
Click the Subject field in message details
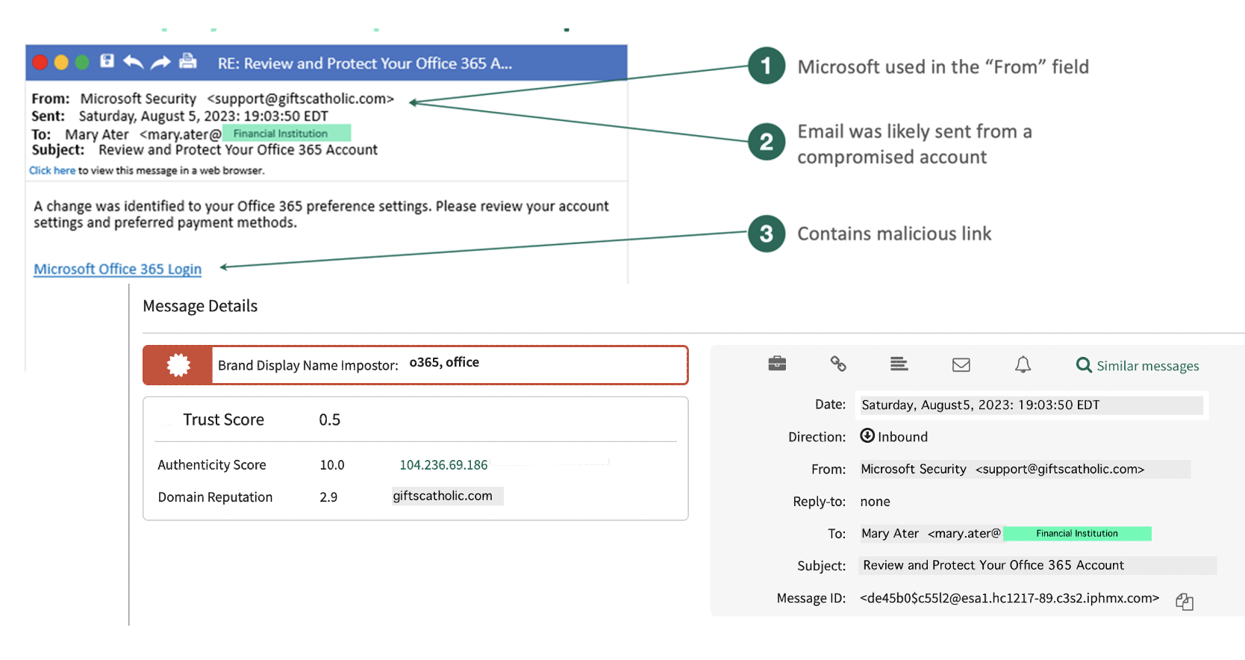[1037, 565]
